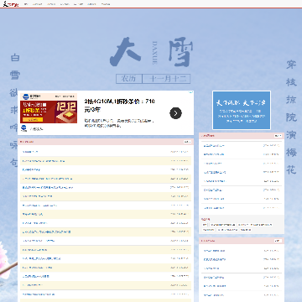Click the first tag chip in the right panel

[205, 225]
